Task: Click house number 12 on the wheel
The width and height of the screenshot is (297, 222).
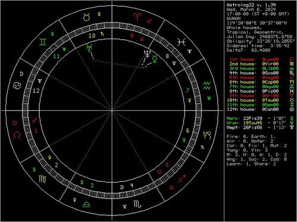Action: point(36,91)
